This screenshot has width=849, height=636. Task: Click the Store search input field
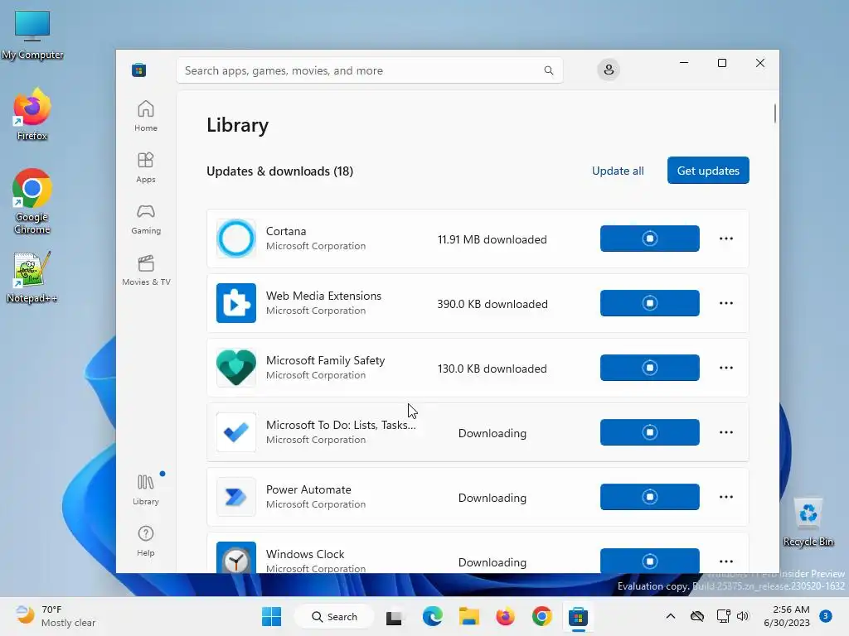click(x=369, y=70)
